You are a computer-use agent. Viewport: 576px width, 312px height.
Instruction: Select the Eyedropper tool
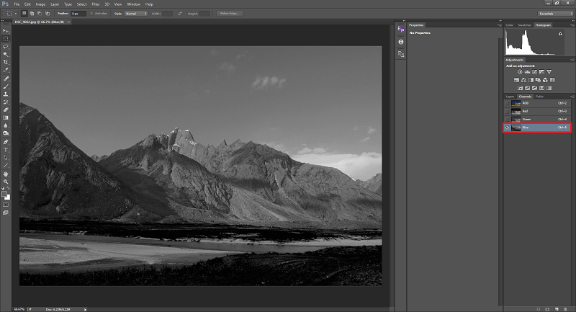click(6, 70)
